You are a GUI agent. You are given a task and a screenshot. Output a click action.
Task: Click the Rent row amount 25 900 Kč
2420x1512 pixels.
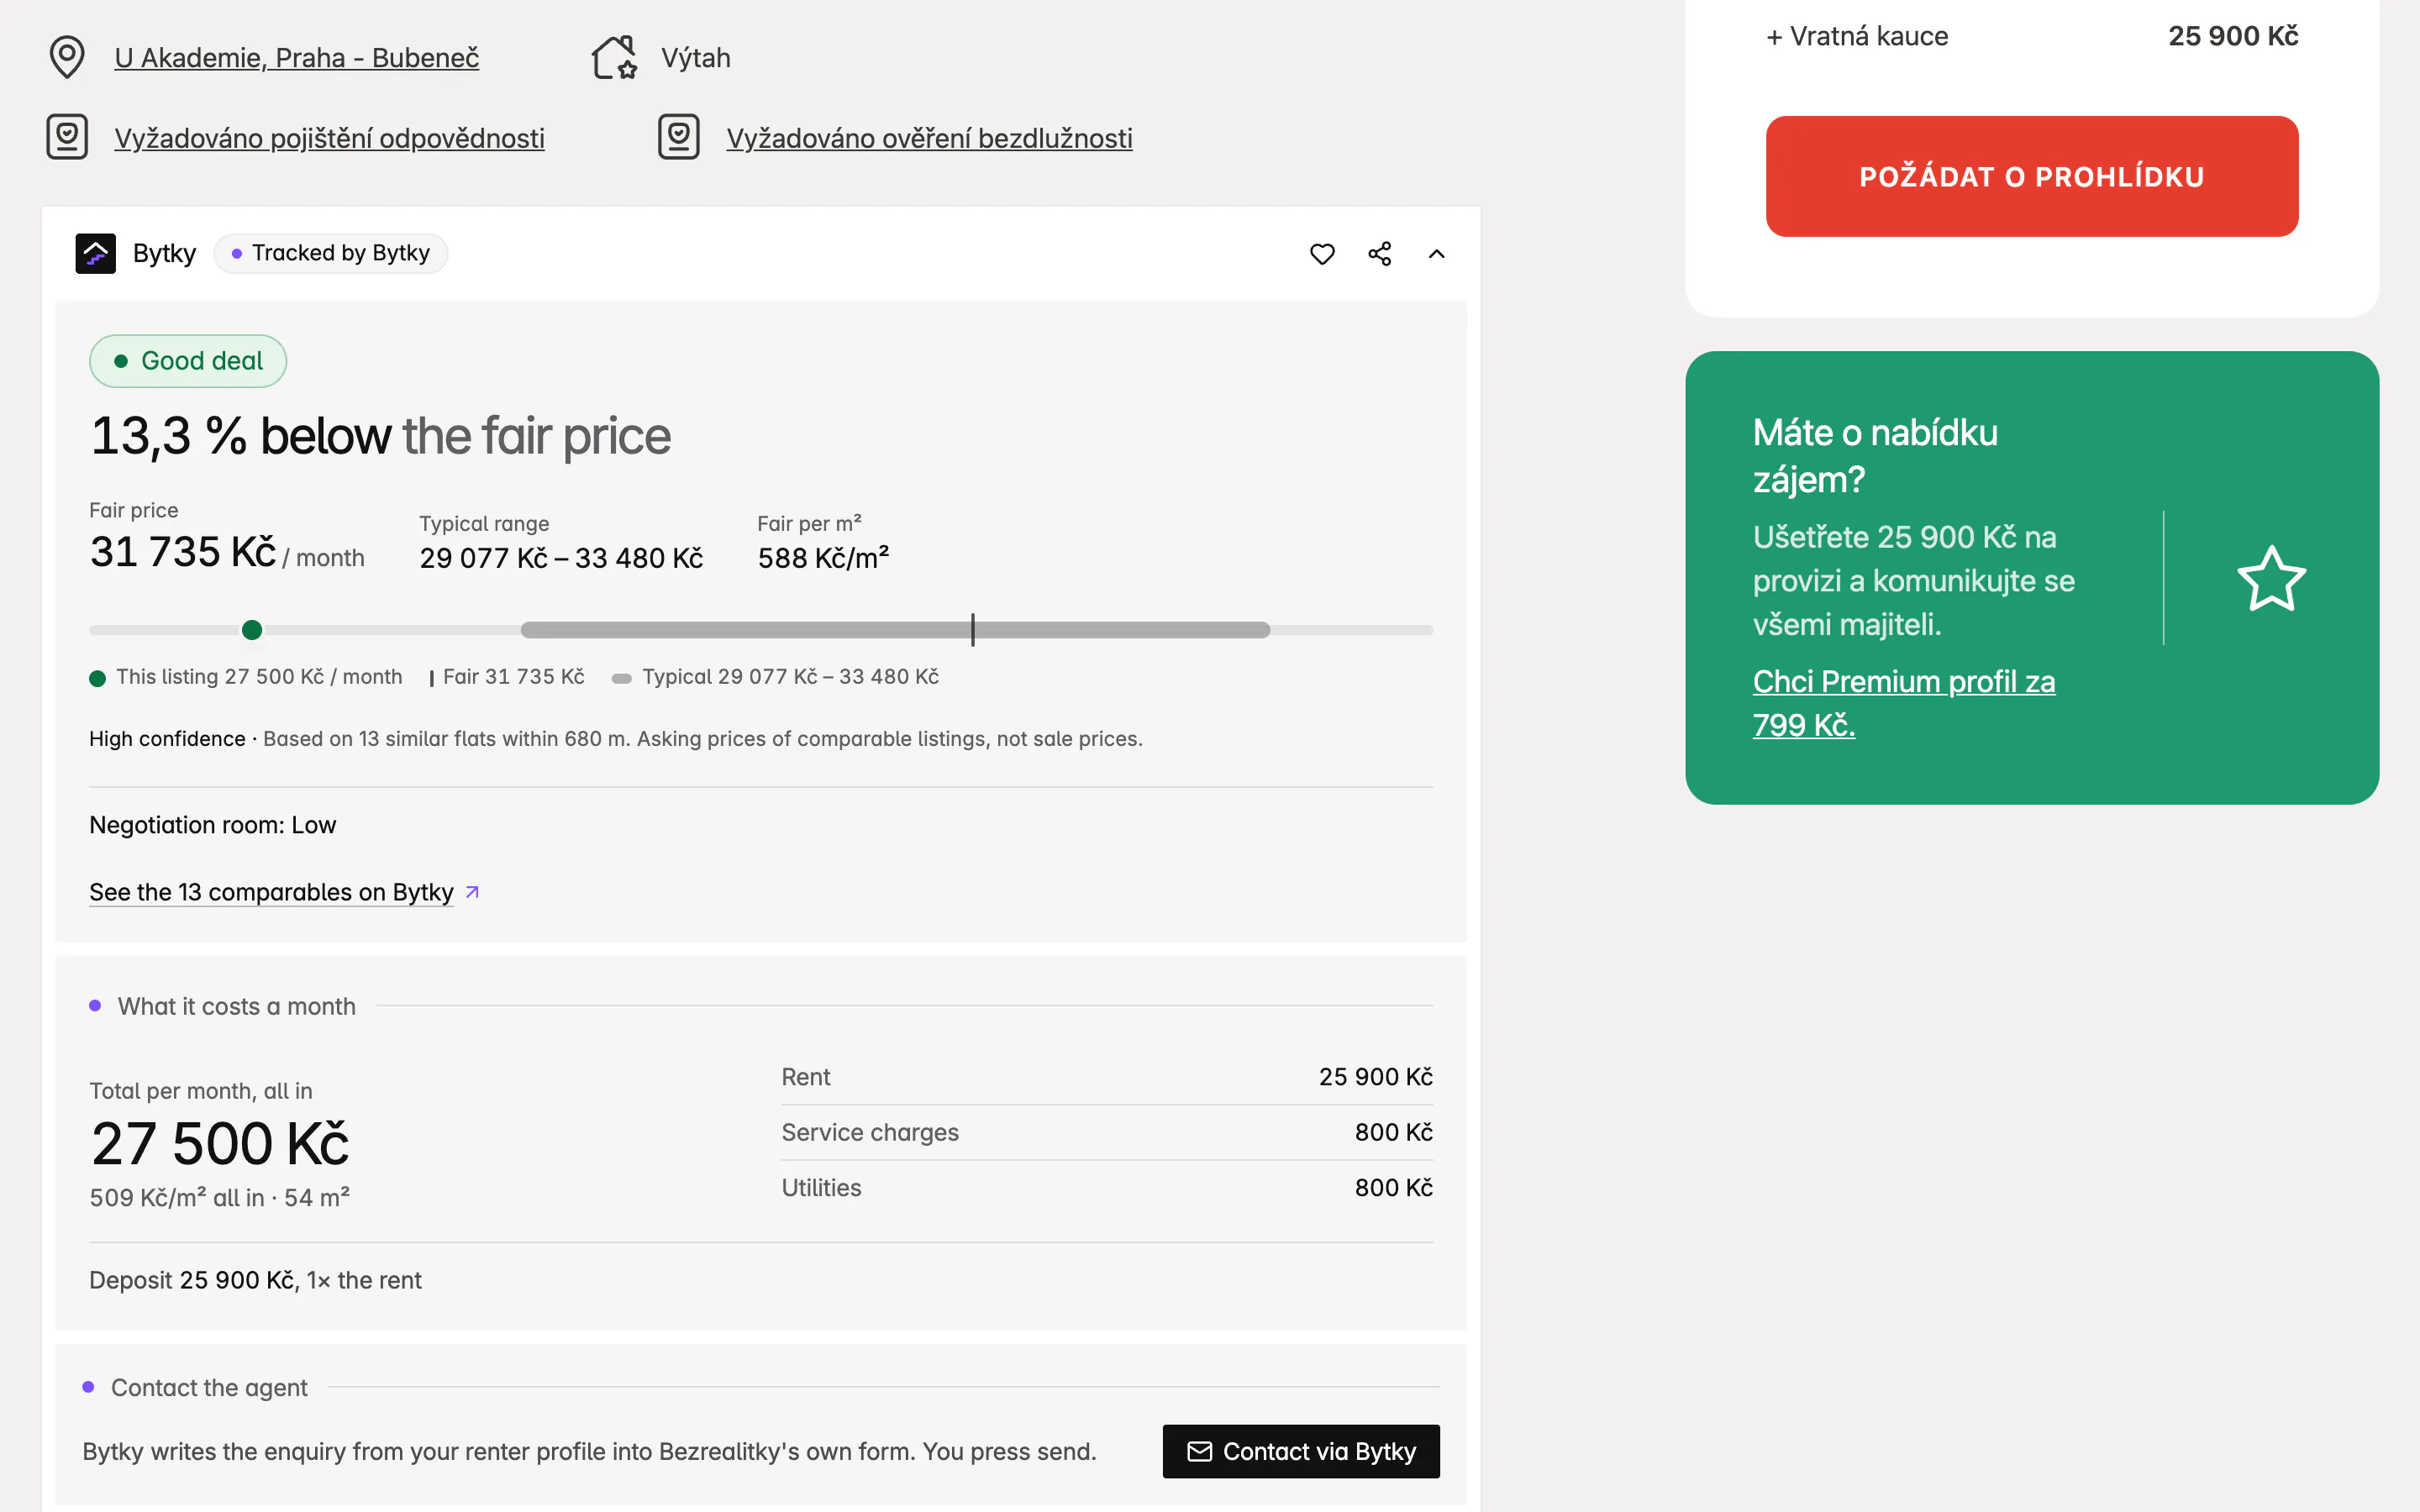(x=1375, y=1077)
